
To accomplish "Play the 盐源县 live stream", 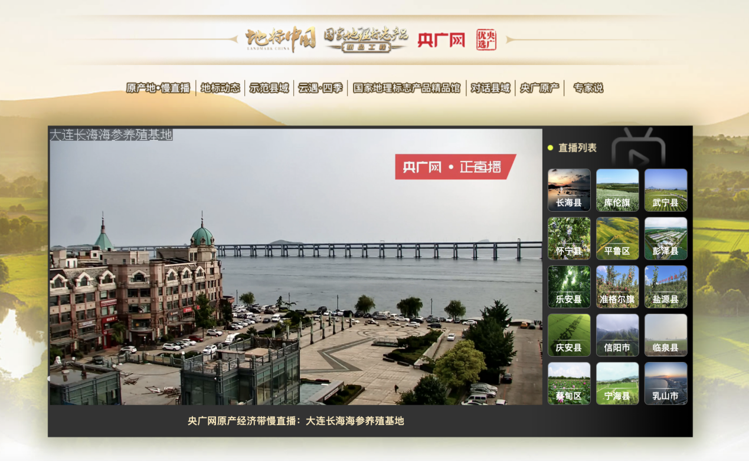I will 666,287.
